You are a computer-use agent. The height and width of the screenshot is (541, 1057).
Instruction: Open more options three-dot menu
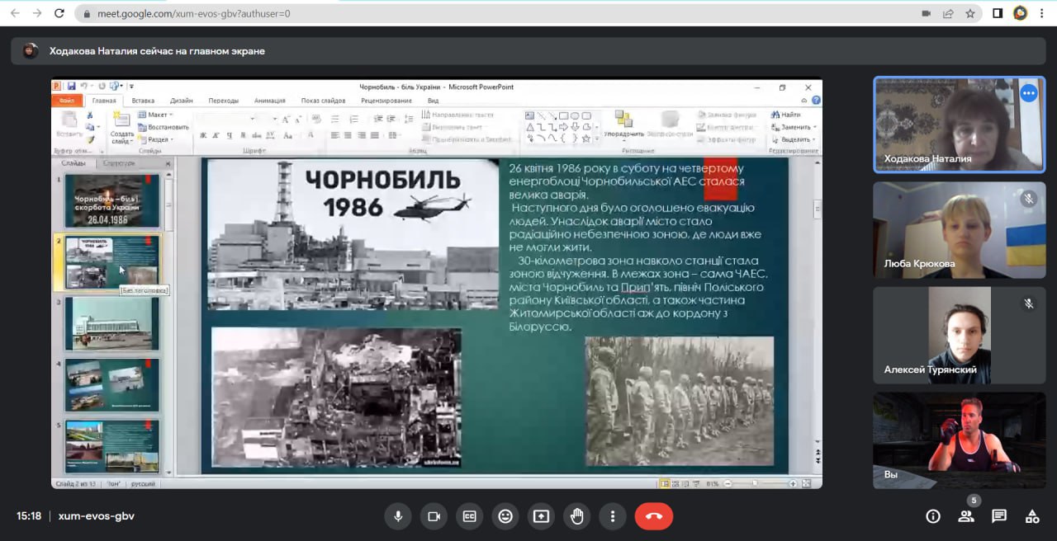pyautogui.click(x=612, y=516)
